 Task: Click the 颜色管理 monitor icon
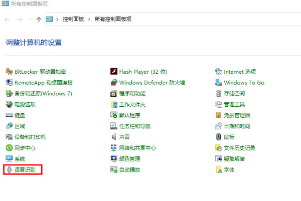114,159
